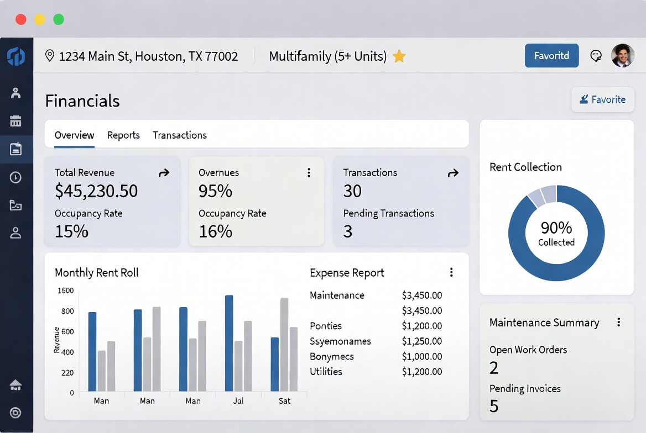Image resolution: width=646 pixels, height=433 pixels.
Task: Click the $1,000.00 expense amount
Action: point(422,356)
